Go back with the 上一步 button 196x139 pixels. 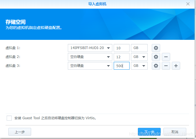pyautogui.click(x=20, y=132)
